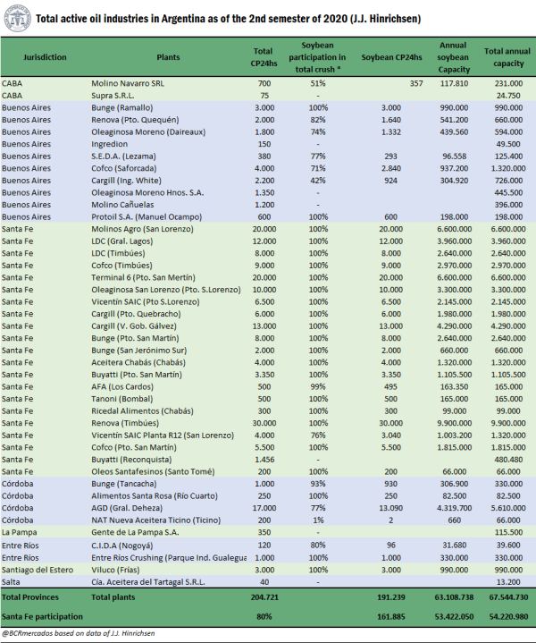The height and width of the screenshot is (643, 536).
Task: Click the 'Supra S.R.L.' plant cell
Action: [x=113, y=96]
